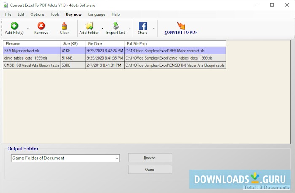Open the Language menu
The width and height of the screenshot is (295, 193).
pos(97,14)
